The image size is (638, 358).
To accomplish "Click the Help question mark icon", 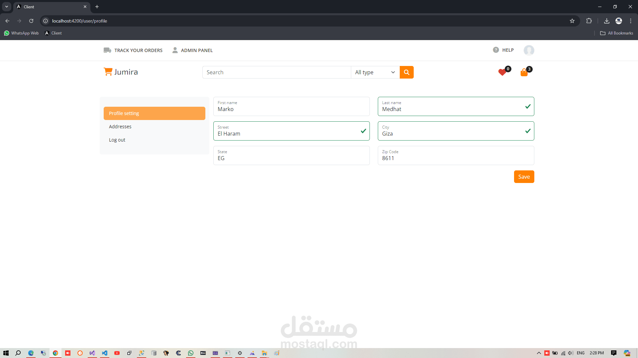I will pos(496,50).
